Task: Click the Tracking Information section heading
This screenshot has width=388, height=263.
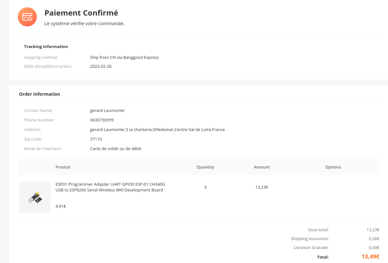Action: tap(46, 46)
